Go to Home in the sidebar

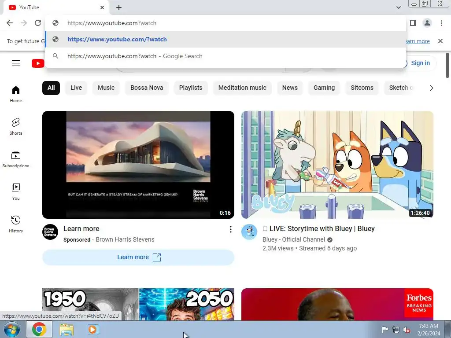point(16,94)
